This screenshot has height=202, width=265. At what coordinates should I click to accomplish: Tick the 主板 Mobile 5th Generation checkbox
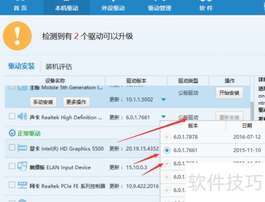(x=12, y=87)
